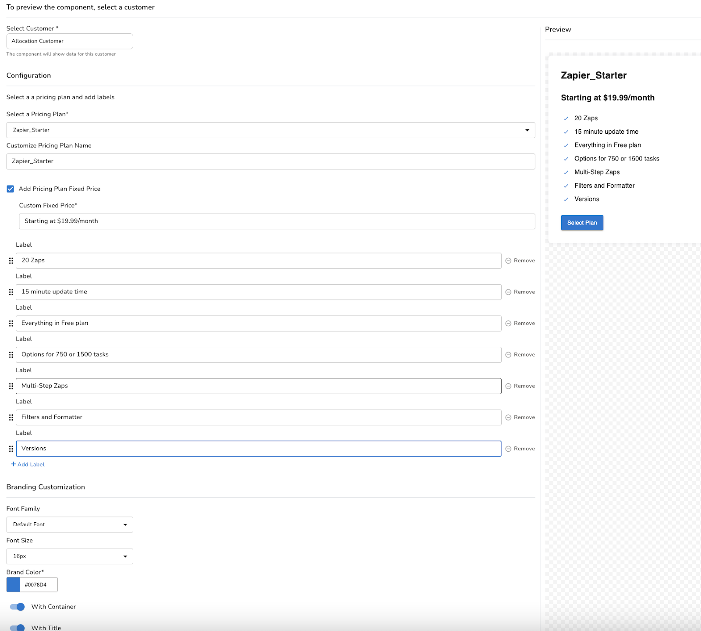Toggle the With Container switch

(17, 607)
